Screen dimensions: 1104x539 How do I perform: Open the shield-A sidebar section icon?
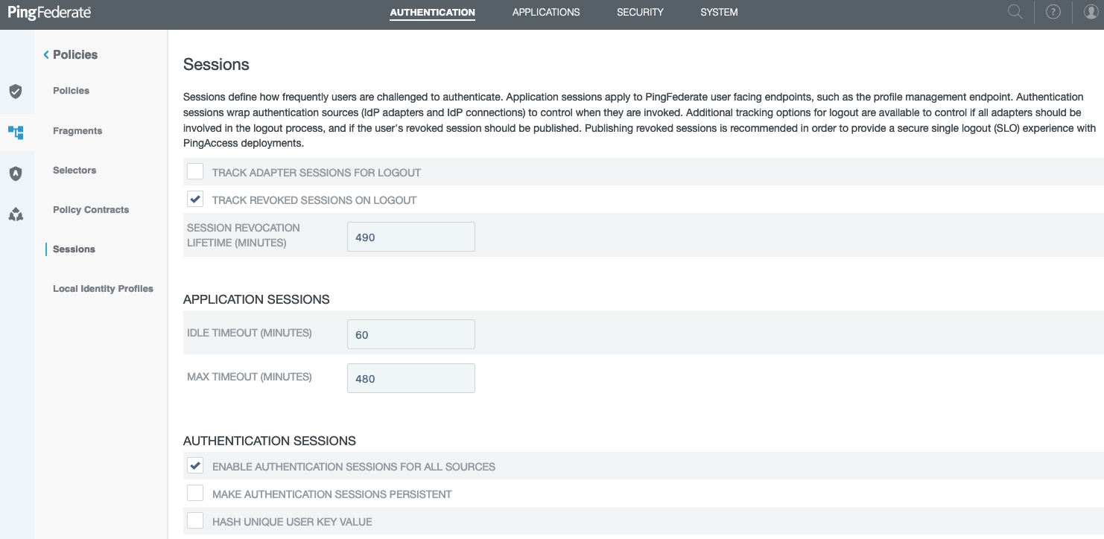pyautogui.click(x=17, y=173)
